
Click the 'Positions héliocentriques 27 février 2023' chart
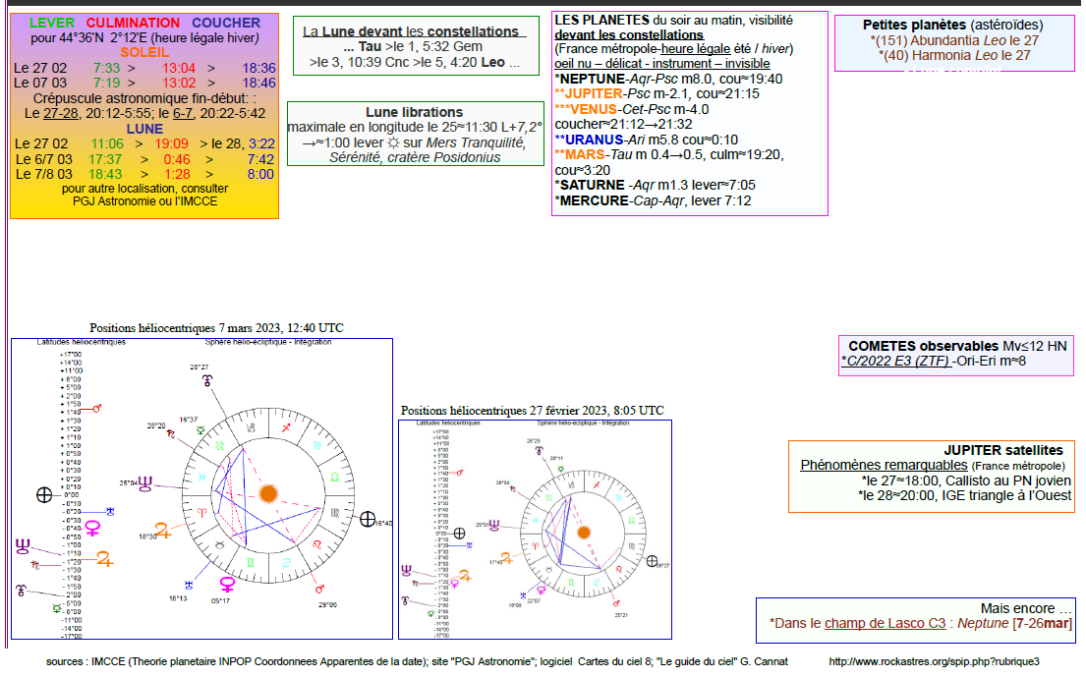coord(535,531)
